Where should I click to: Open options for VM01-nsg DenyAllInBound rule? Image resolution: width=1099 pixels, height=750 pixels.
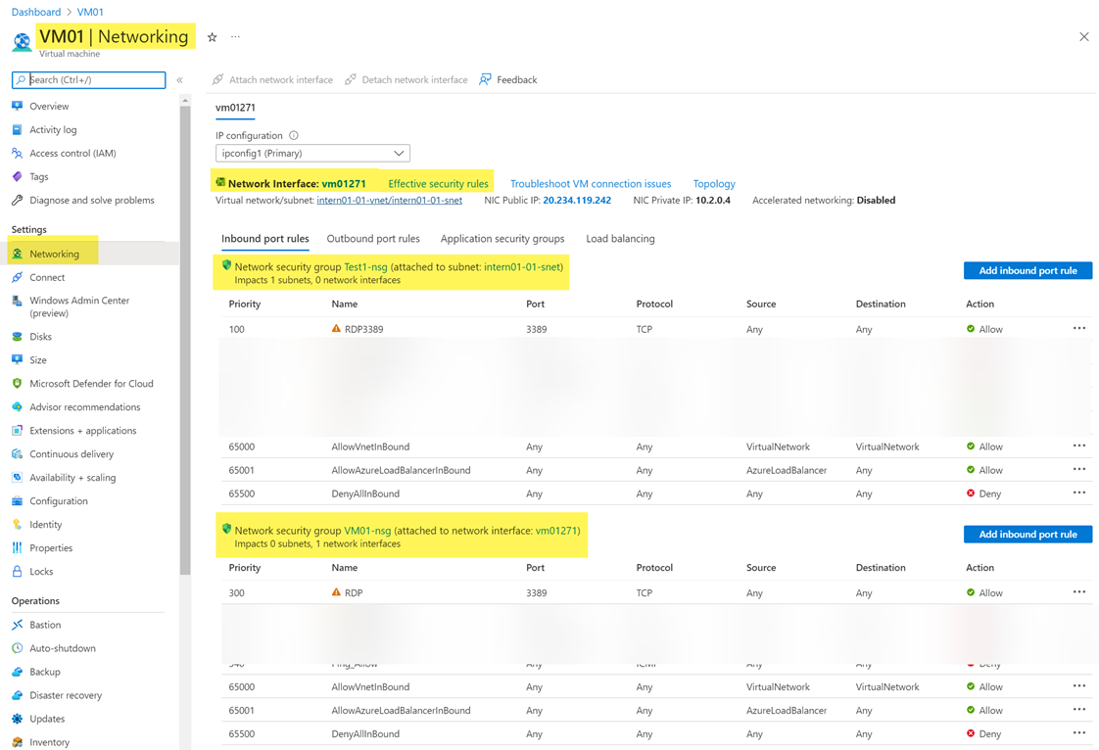click(x=1078, y=733)
